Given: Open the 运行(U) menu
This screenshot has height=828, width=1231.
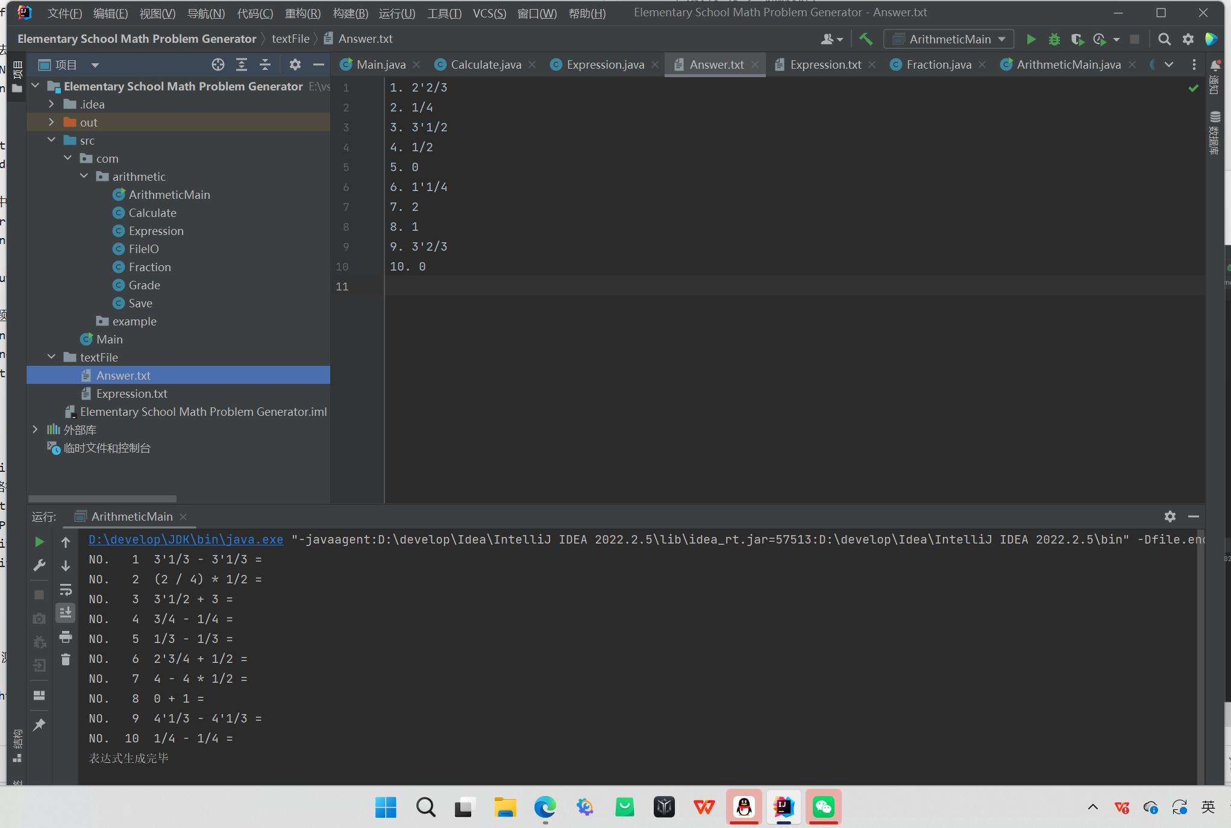Looking at the screenshot, I should coord(396,13).
